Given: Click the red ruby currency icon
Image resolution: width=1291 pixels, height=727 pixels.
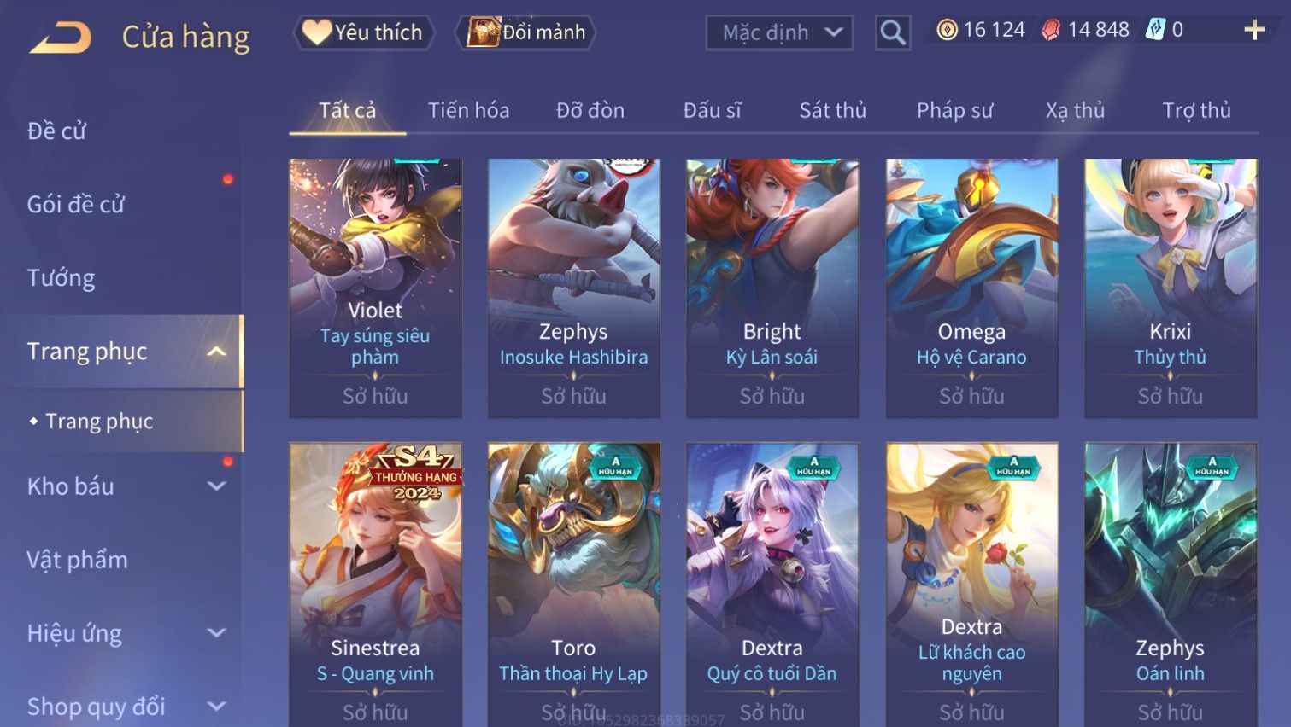Looking at the screenshot, I should coord(1051,30).
